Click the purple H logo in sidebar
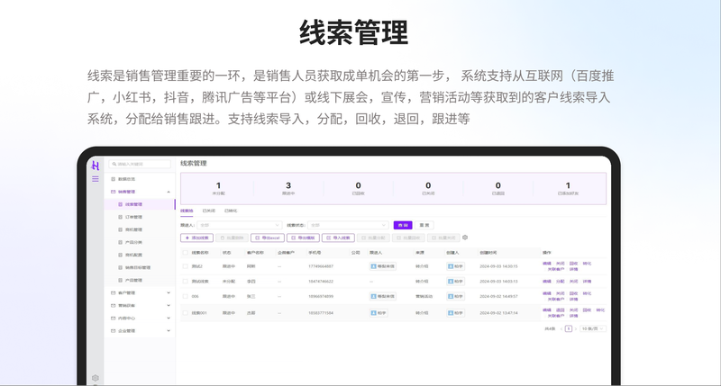The width and height of the screenshot is (721, 386). (x=95, y=166)
